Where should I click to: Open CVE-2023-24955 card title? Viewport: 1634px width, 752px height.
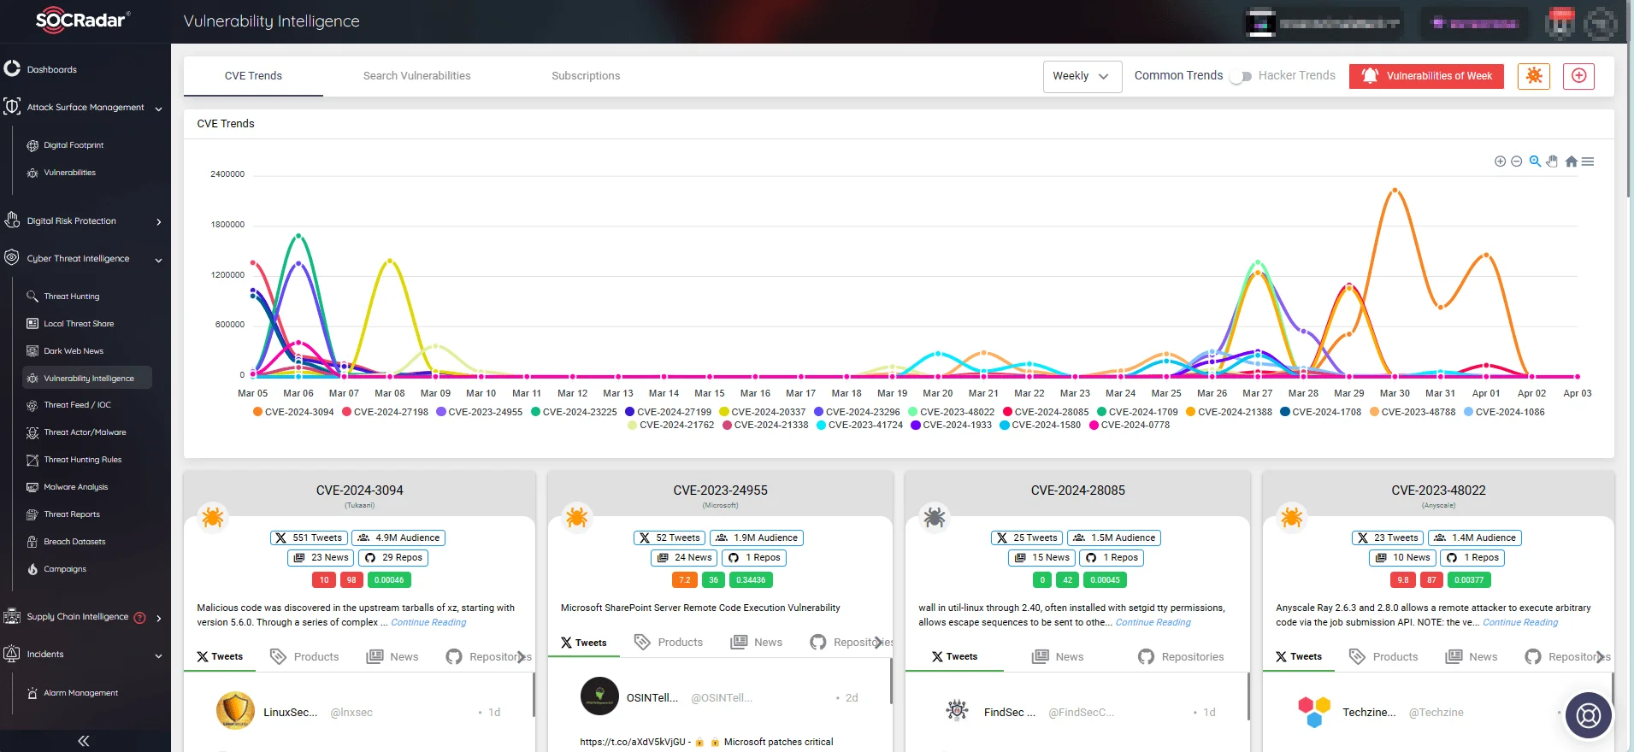(720, 491)
